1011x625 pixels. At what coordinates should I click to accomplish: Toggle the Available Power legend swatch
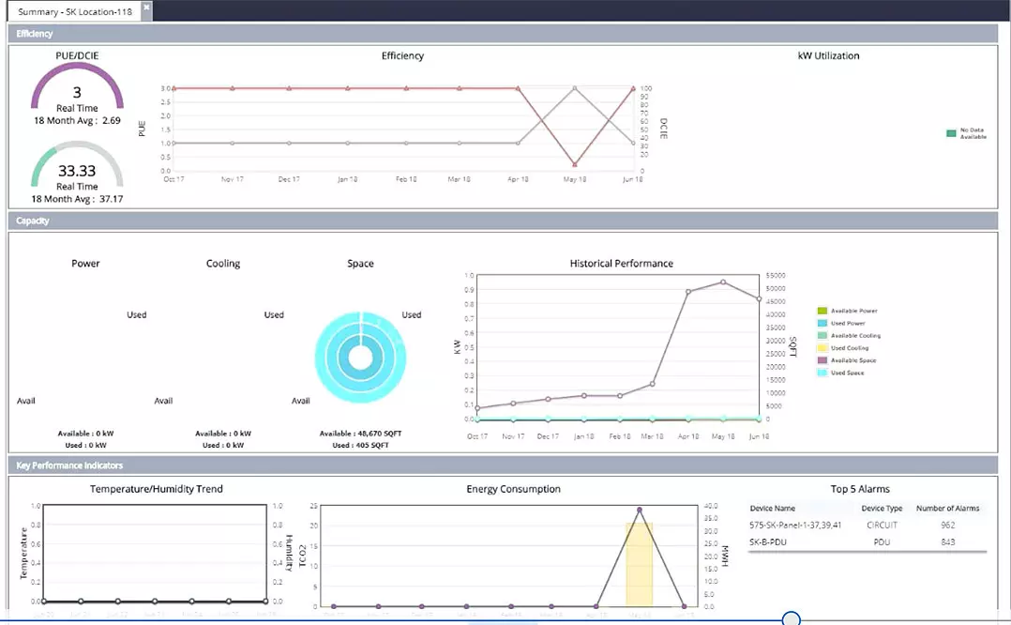[x=822, y=311]
